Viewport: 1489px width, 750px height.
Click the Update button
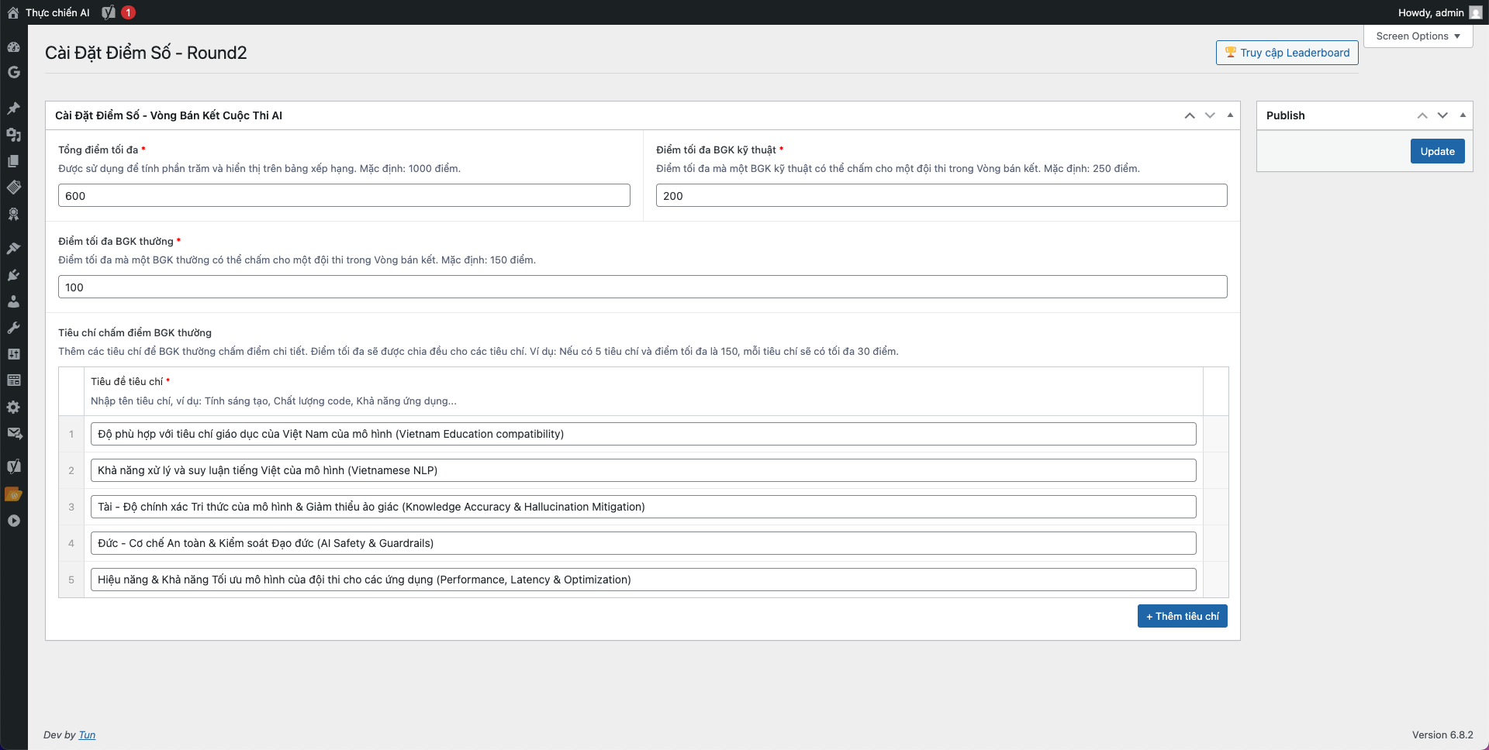point(1437,152)
